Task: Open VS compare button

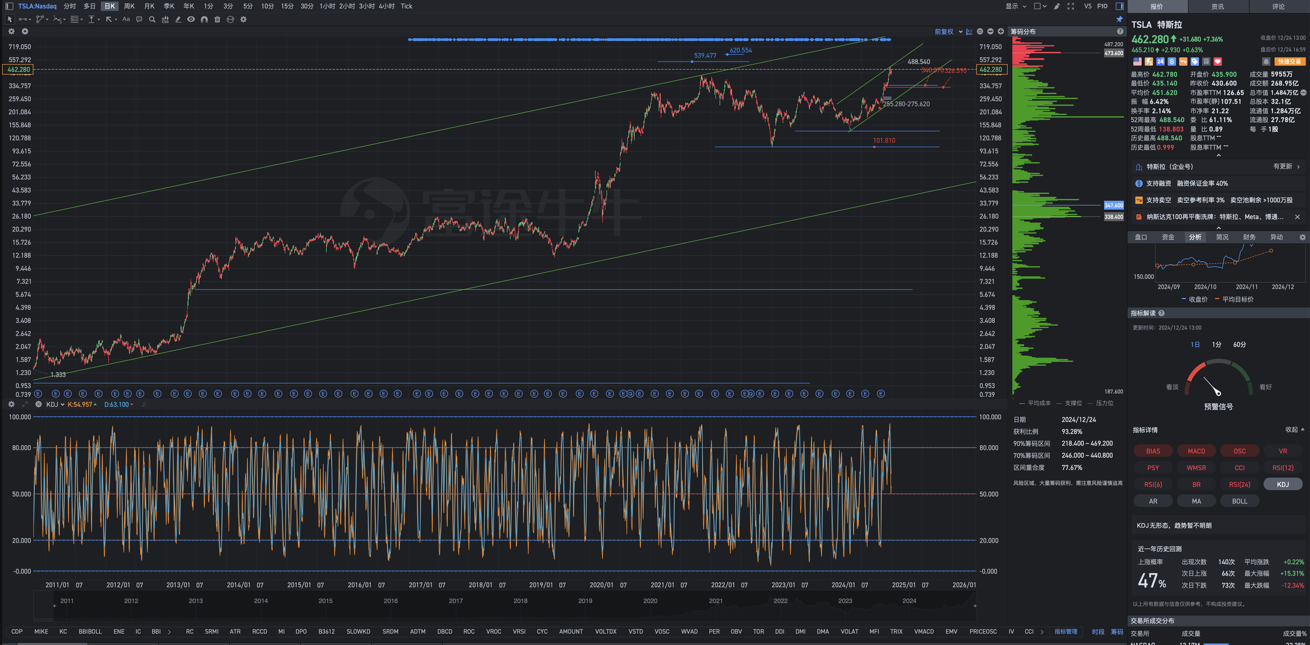Action: (x=1088, y=6)
